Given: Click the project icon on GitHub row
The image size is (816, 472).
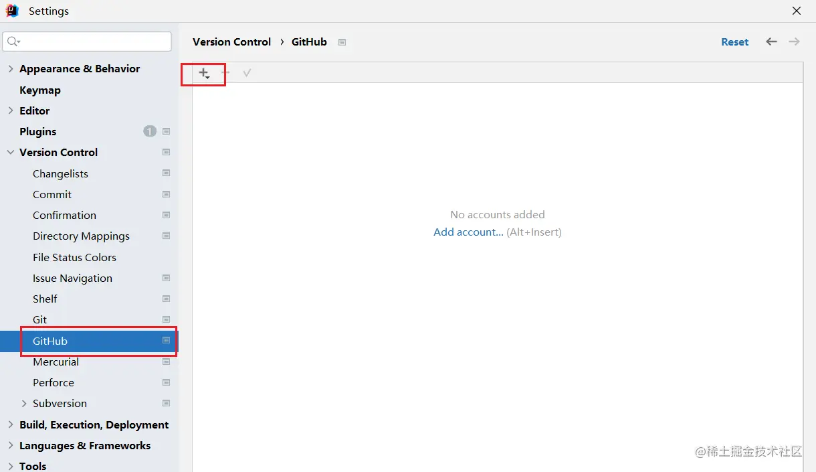Looking at the screenshot, I should (167, 341).
